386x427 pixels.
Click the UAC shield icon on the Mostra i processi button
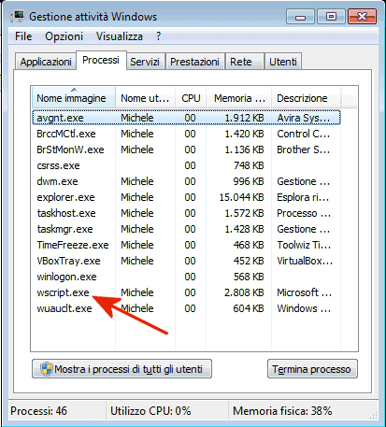[x=47, y=369]
